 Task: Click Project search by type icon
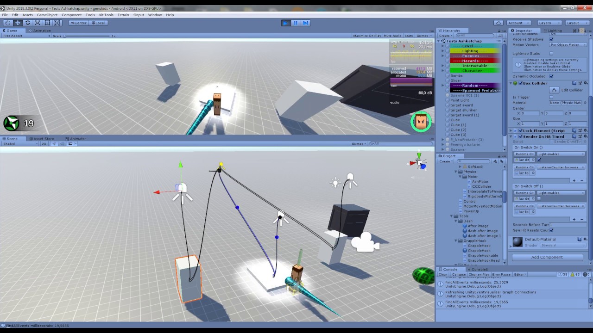495,161
